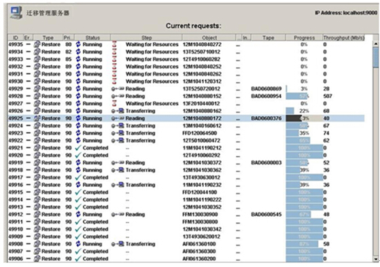
Task: Select object AFI061360300
Action: pos(199,251)
